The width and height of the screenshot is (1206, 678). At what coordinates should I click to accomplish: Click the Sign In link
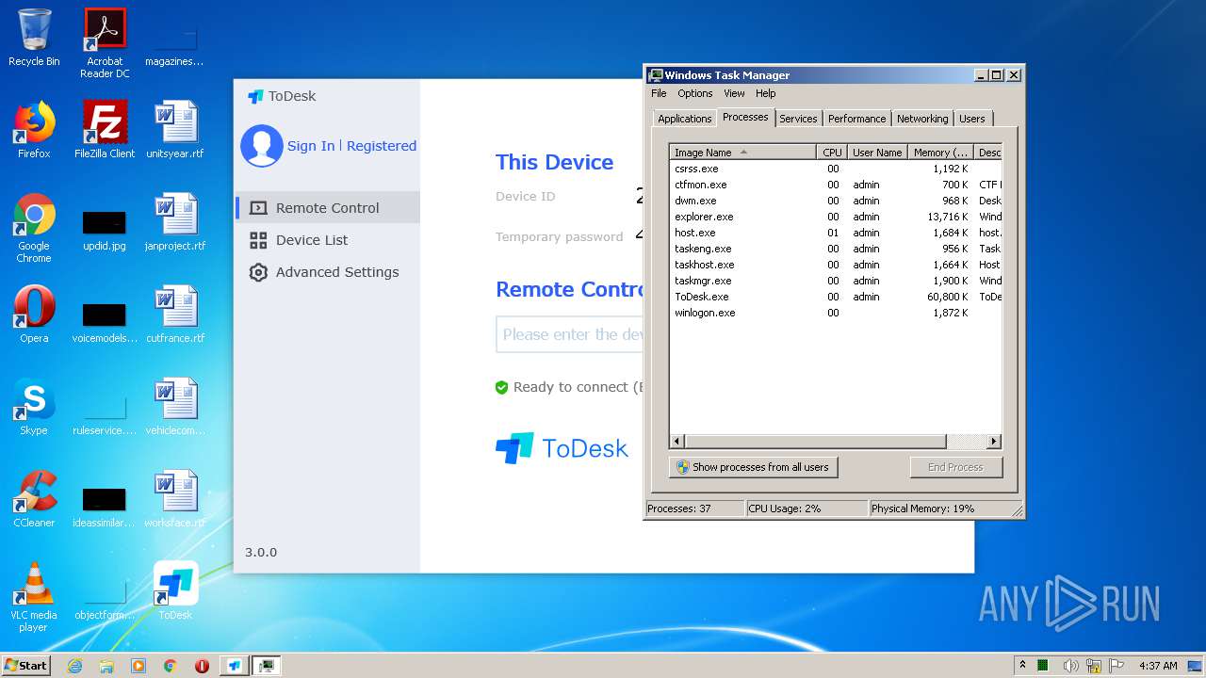pos(311,146)
